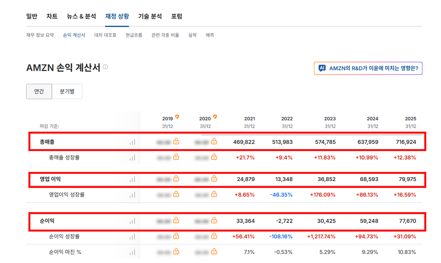Open the 차트 tab
This screenshot has height=263, width=441.
pos(52,16)
